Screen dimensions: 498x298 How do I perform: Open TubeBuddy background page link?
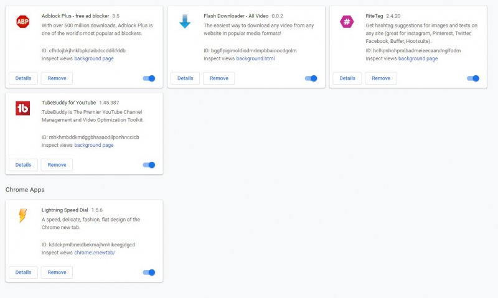tap(93, 145)
